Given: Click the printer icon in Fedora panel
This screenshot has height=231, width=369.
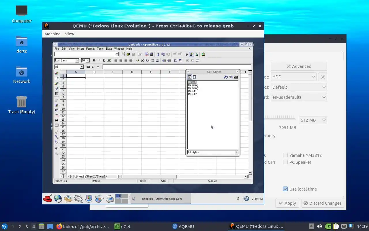Looking at the screenshot, I should pos(110,199).
